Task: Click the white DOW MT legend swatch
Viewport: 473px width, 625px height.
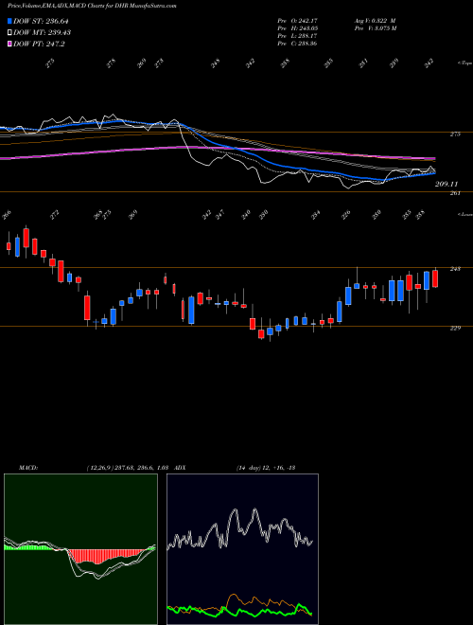Action: (x=9, y=32)
